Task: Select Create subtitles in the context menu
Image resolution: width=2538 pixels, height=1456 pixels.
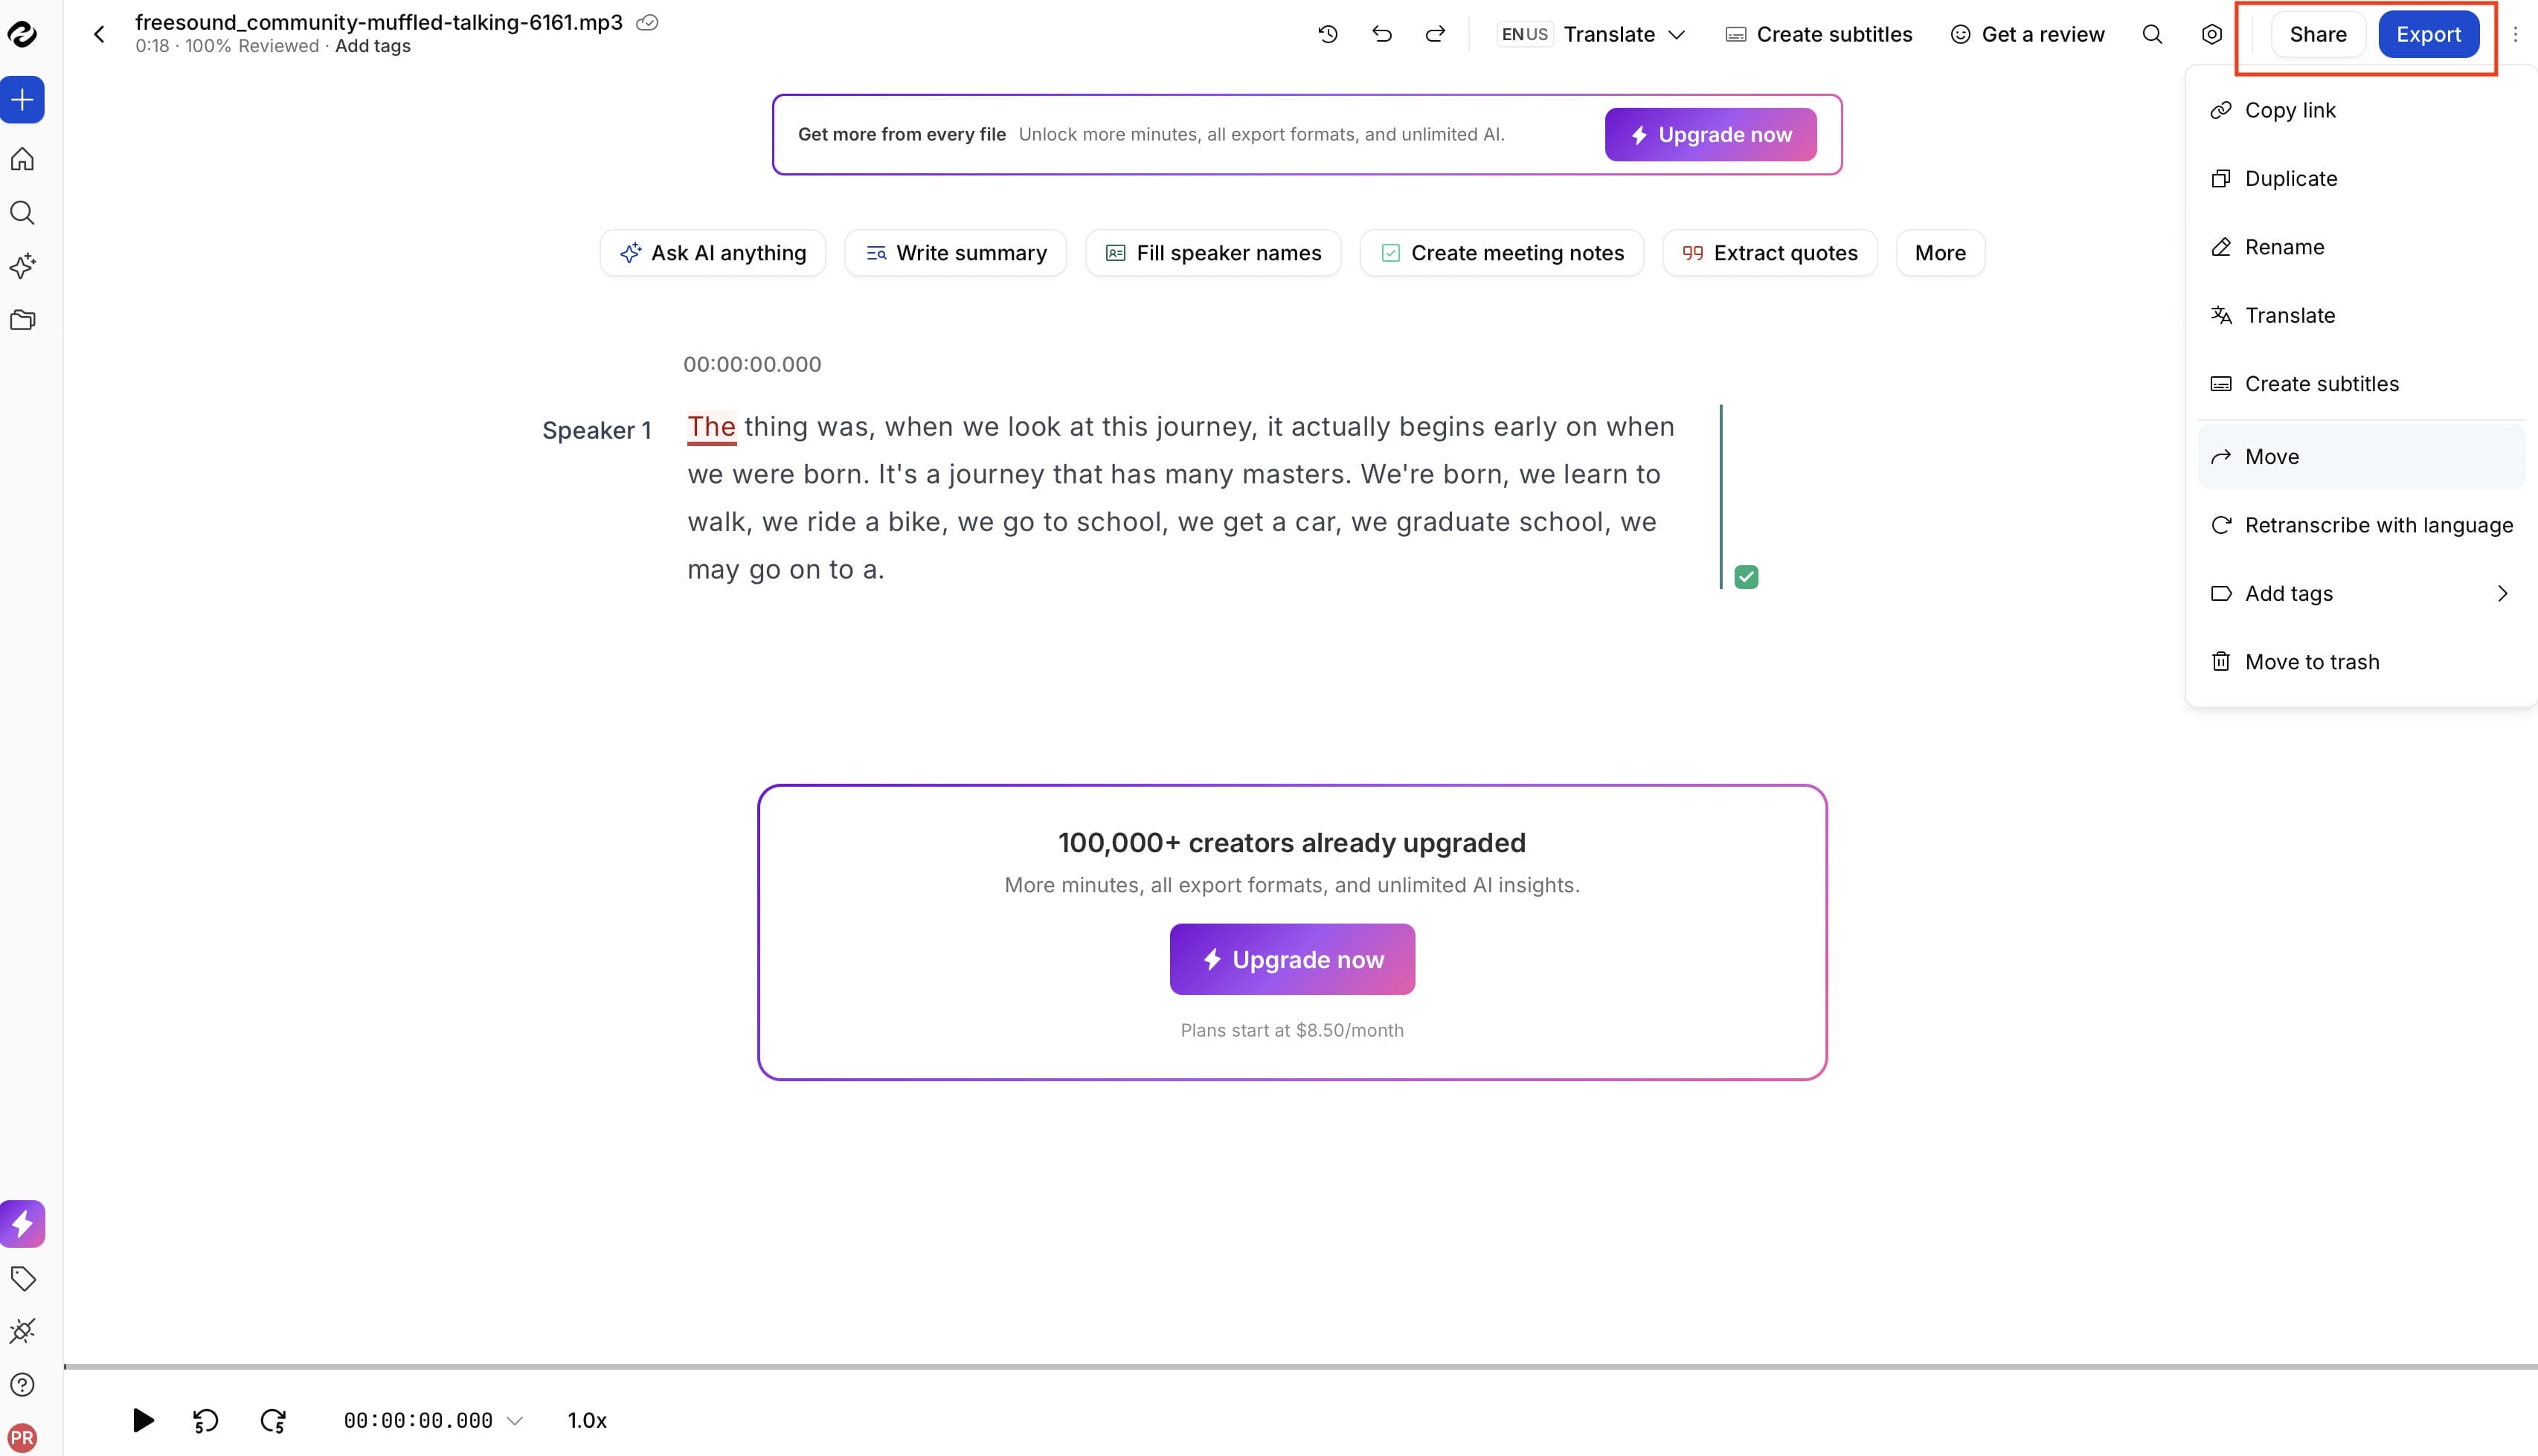Action: pyautogui.click(x=2361, y=384)
